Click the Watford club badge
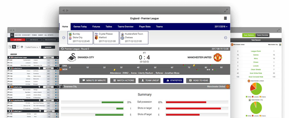 (x=96, y=38)
